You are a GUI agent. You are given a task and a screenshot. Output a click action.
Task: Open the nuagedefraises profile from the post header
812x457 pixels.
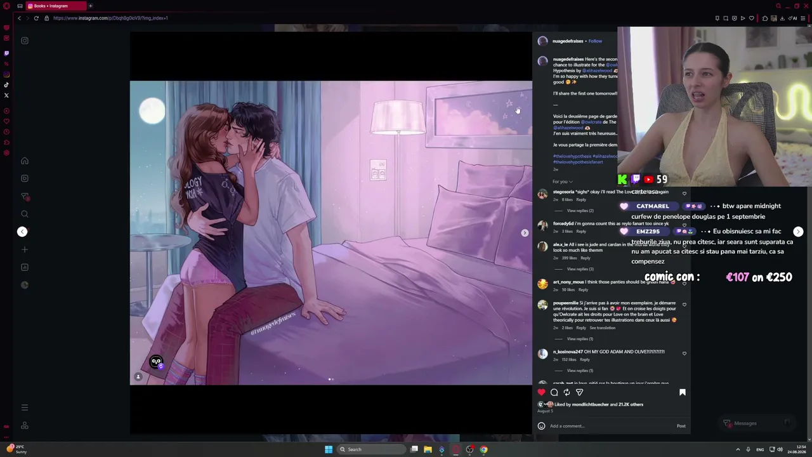tap(568, 41)
